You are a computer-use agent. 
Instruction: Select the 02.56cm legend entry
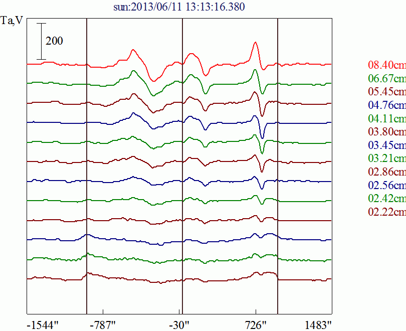pos(387,185)
